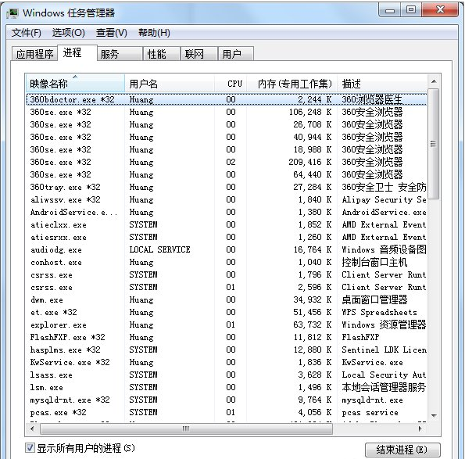Viewport: 465px width, 459px height.
Task: Click LOCAL SERVICE user name cell
Action: [159, 249]
